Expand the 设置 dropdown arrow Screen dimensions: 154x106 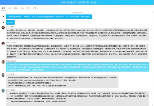(37, 9)
